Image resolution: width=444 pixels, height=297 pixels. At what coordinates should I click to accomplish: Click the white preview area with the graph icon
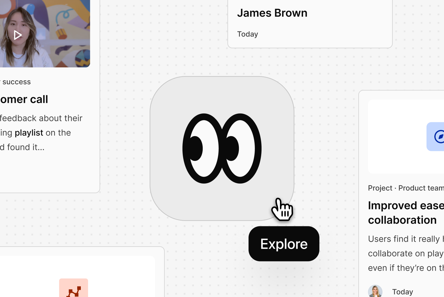(78, 276)
